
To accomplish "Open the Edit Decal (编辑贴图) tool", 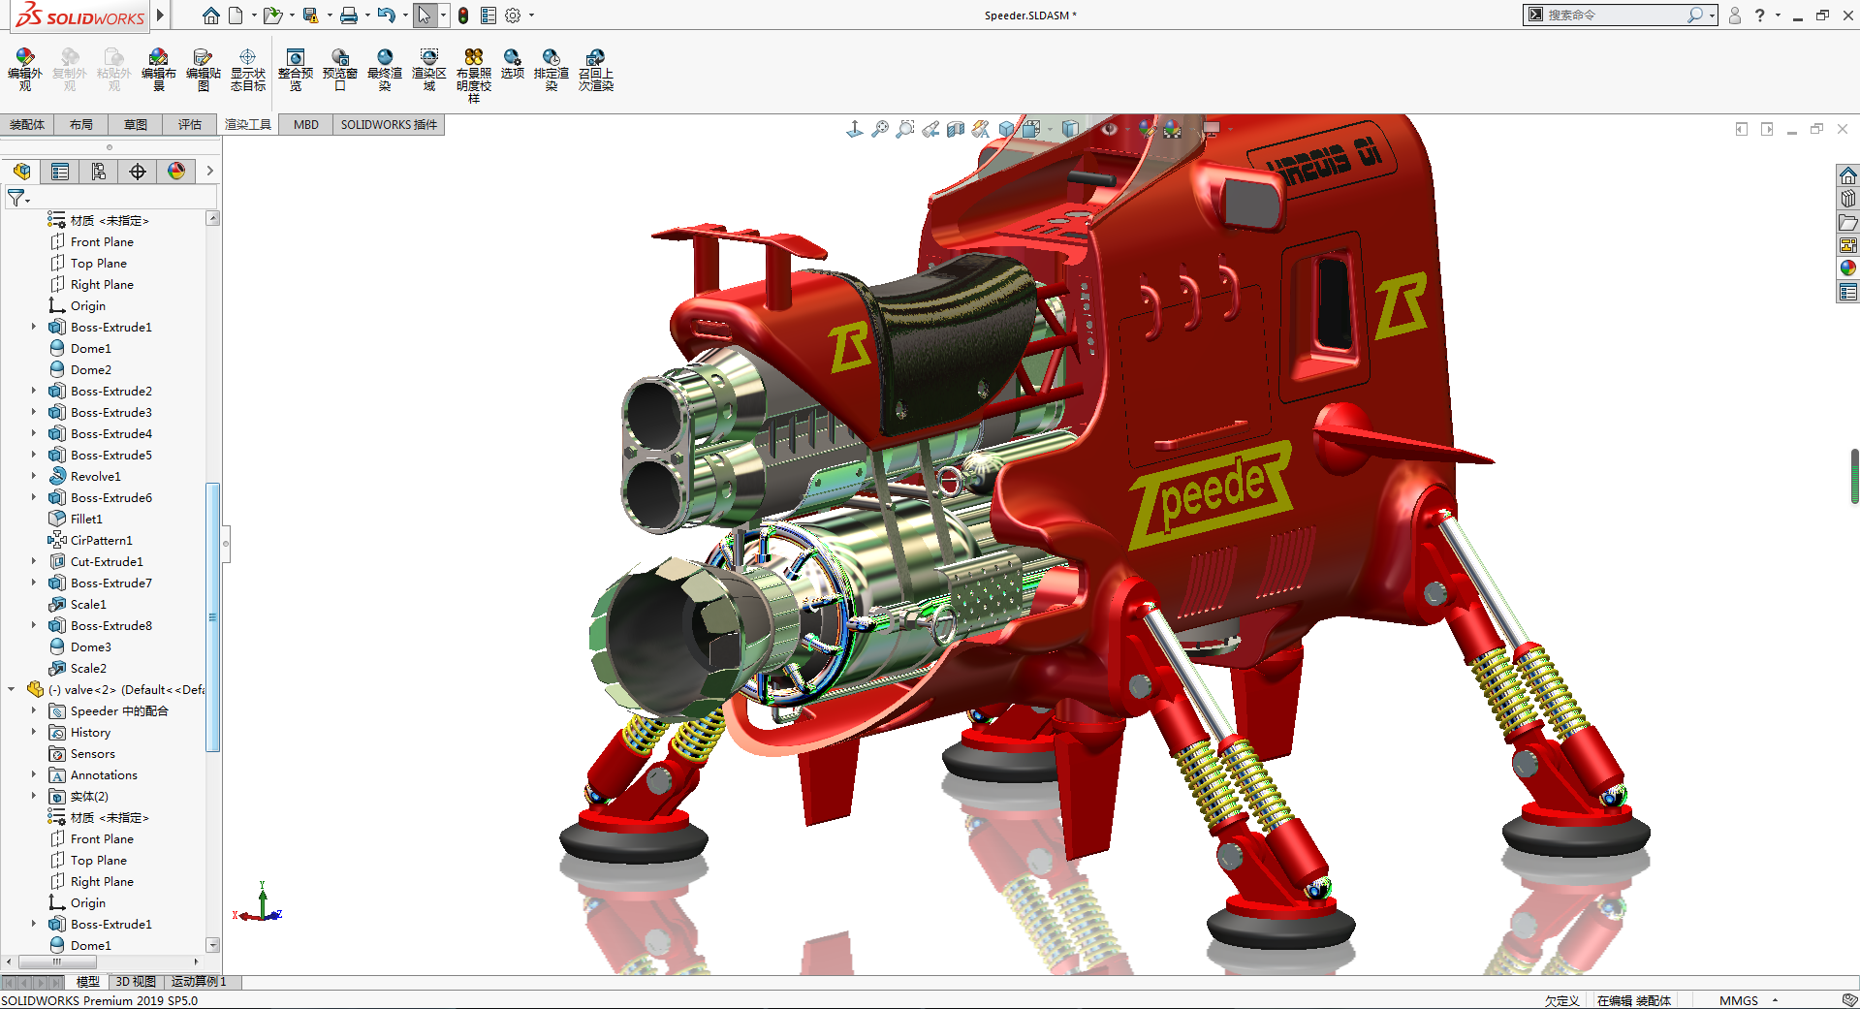I will [204, 70].
